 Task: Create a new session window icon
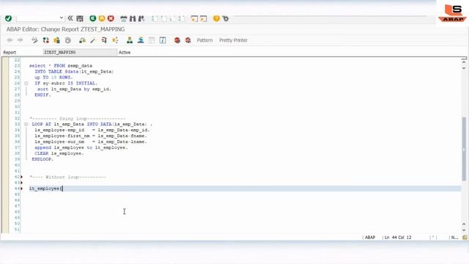tap(194, 18)
